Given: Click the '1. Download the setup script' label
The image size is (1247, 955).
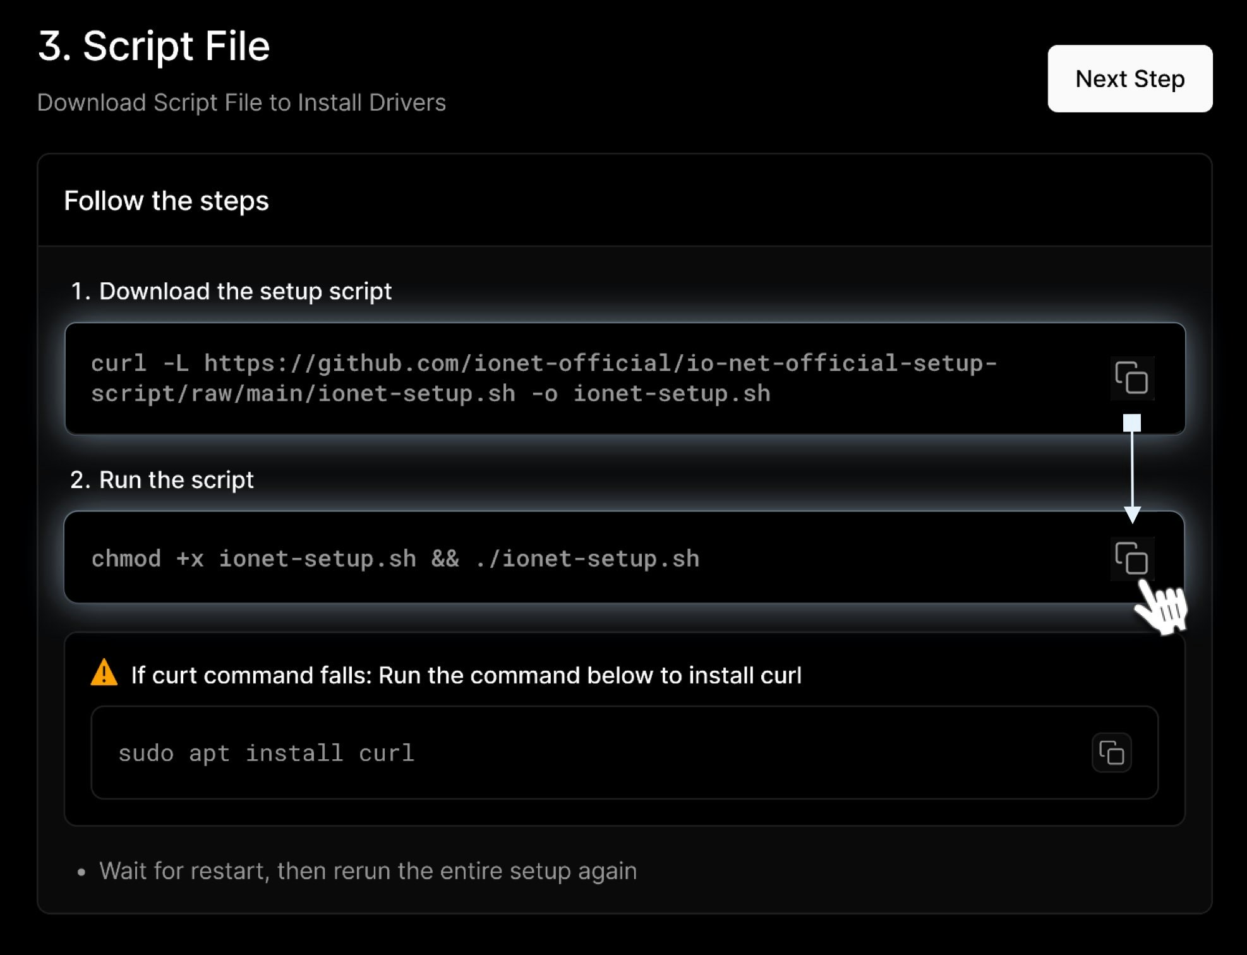Looking at the screenshot, I should coord(231,291).
